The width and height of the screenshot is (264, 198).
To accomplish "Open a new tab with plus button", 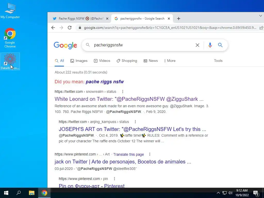I will pos(179,19).
